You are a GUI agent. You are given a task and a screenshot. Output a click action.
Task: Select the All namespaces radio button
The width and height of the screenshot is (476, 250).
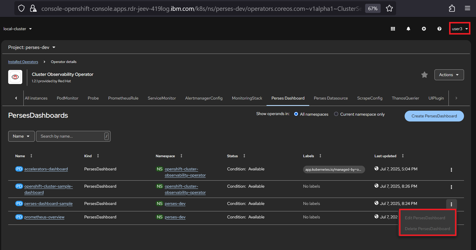pos(296,114)
